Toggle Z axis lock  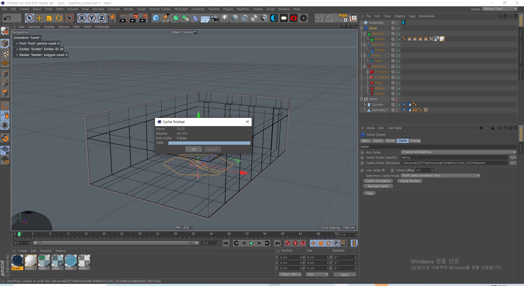click(102, 18)
